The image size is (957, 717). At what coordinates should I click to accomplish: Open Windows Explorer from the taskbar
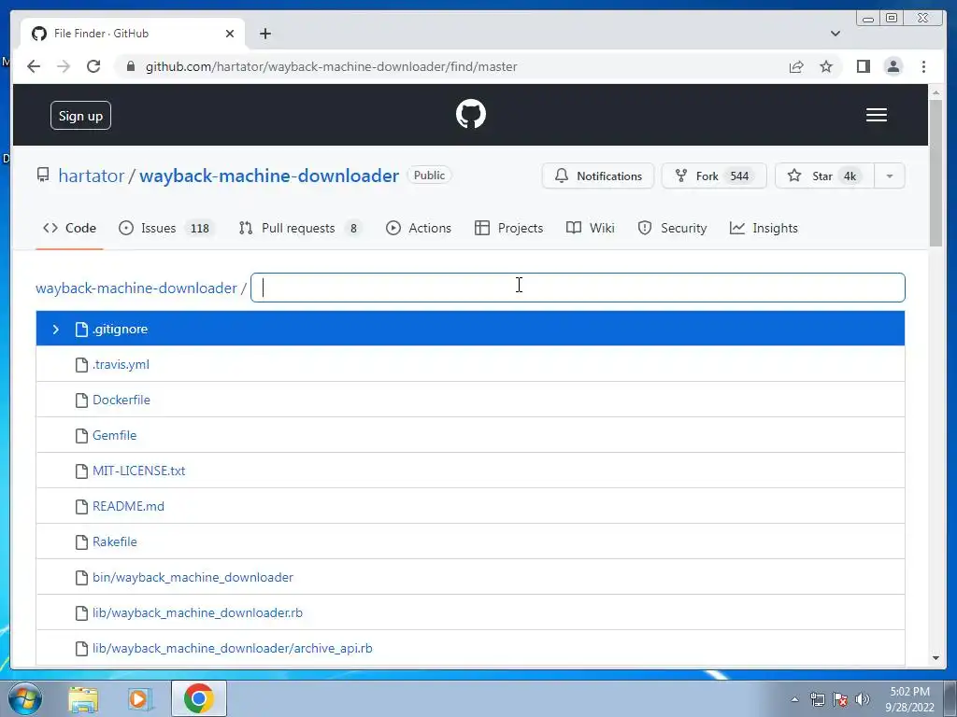click(83, 698)
